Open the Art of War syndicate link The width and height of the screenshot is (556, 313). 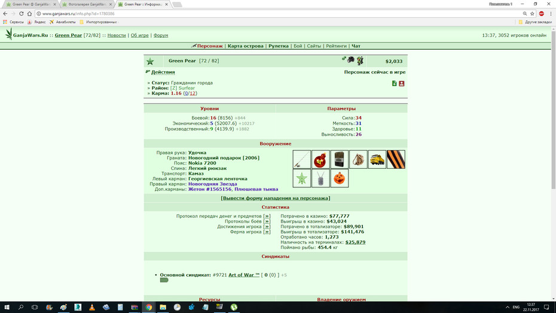244,275
